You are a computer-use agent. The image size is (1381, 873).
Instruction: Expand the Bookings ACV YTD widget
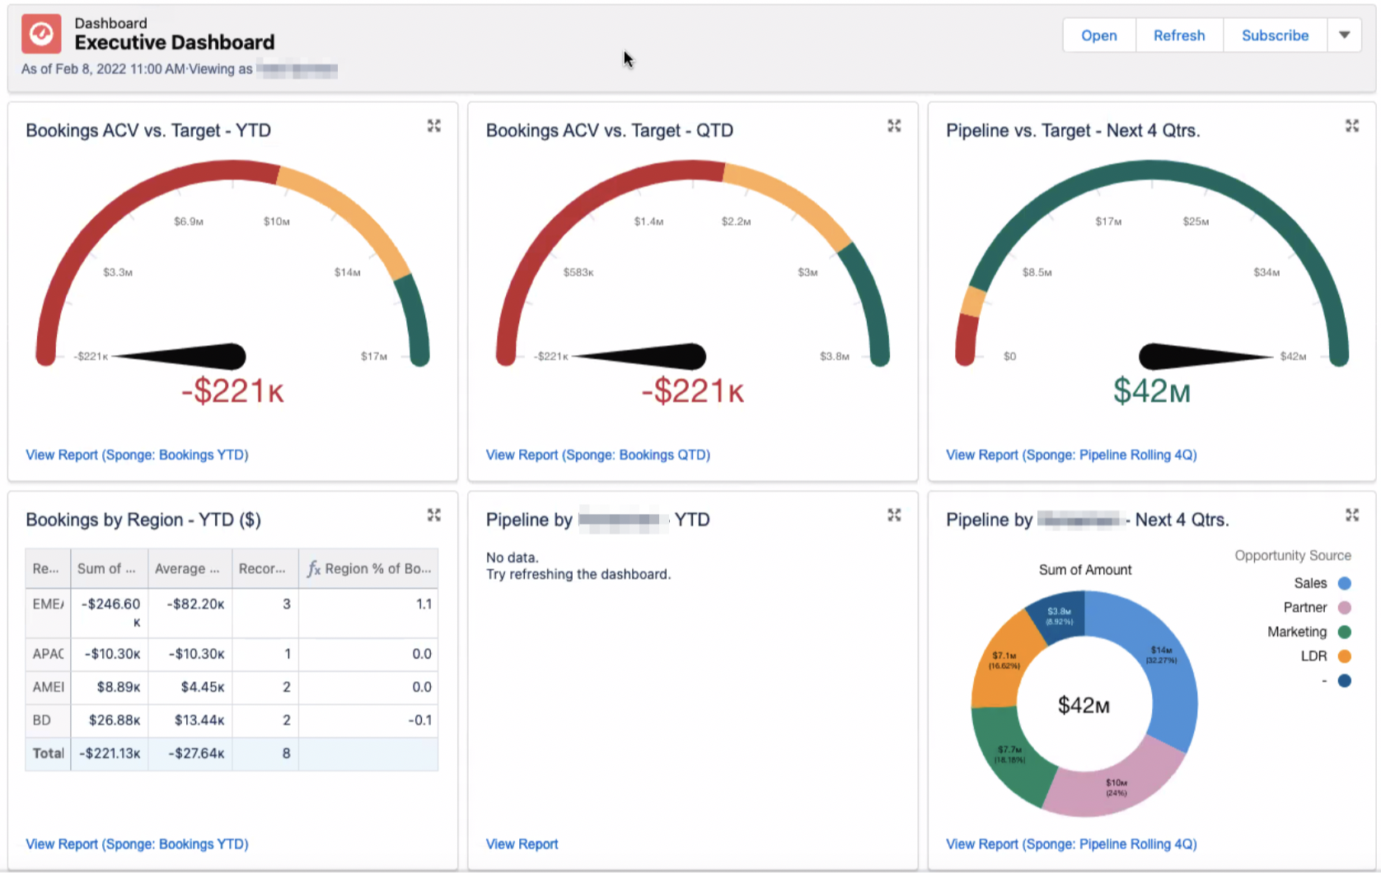434,126
